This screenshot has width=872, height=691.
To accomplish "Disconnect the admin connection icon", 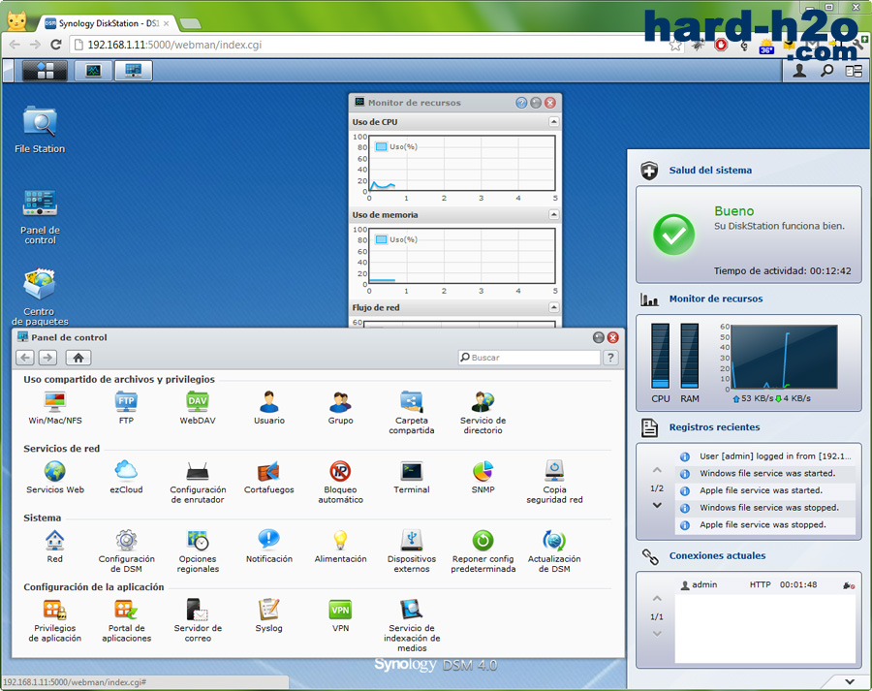I will point(849,585).
